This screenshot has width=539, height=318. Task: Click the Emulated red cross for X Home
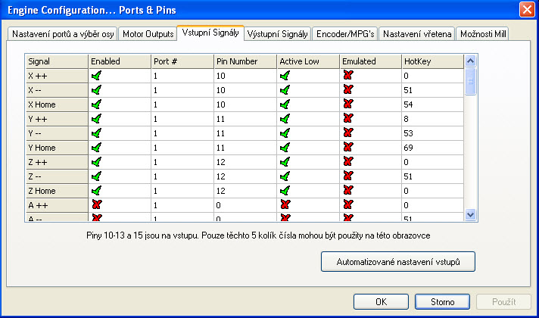[348, 104]
